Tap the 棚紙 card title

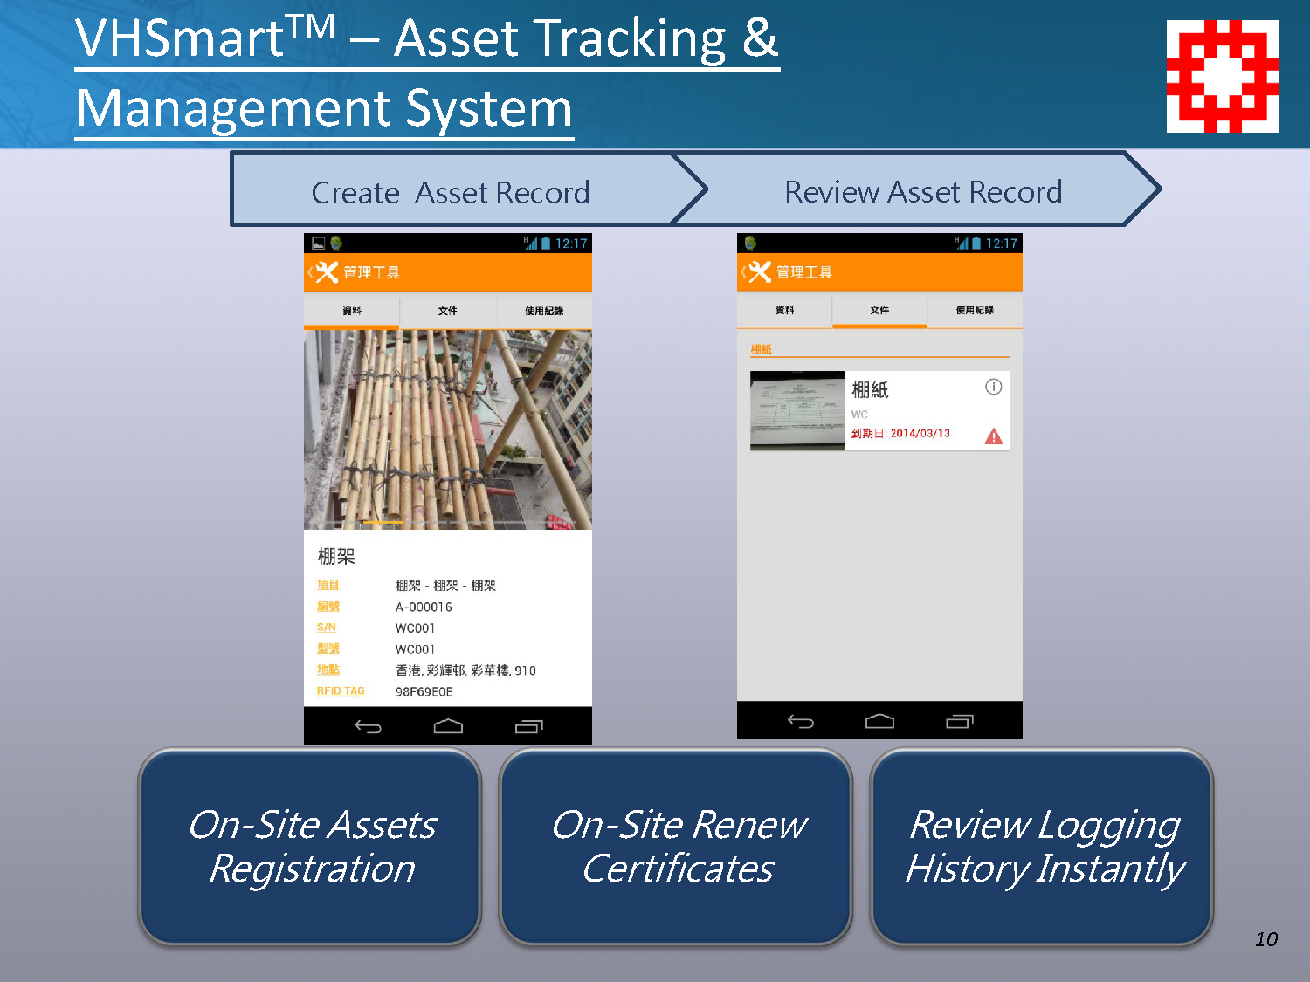870,389
